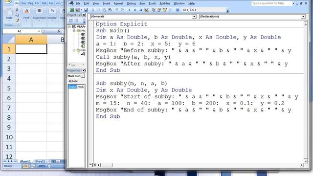Click View Microsoft Excel icon in VBA toolbar

72,10
